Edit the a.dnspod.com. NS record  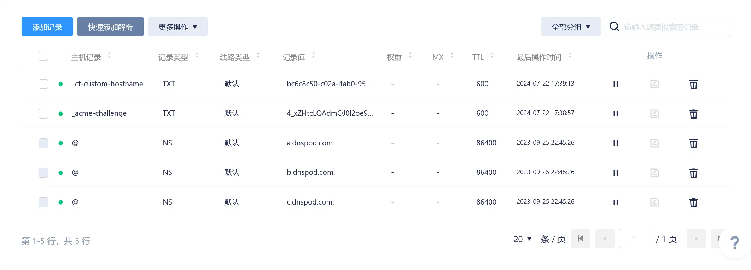click(x=654, y=143)
